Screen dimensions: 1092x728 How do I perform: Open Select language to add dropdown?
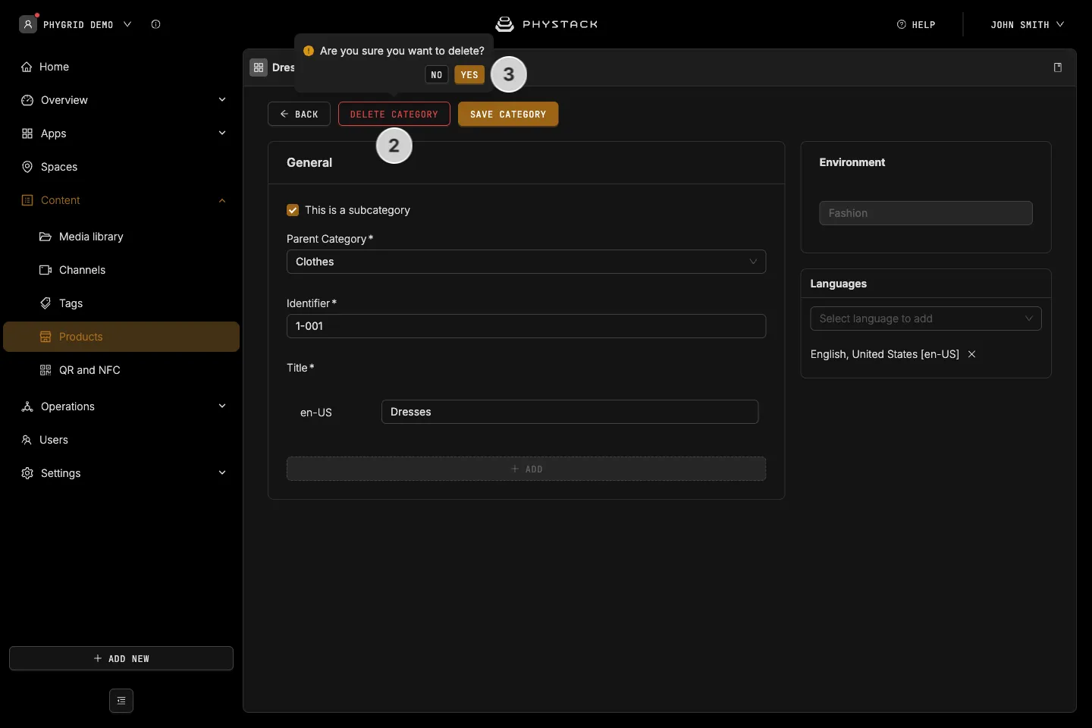point(926,318)
